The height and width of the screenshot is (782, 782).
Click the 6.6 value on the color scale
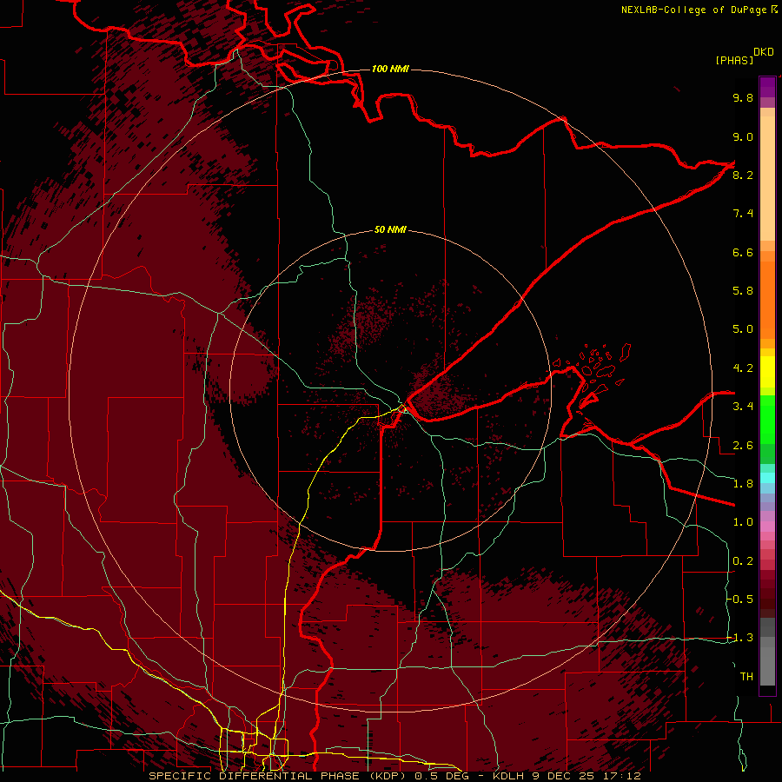[x=743, y=252]
